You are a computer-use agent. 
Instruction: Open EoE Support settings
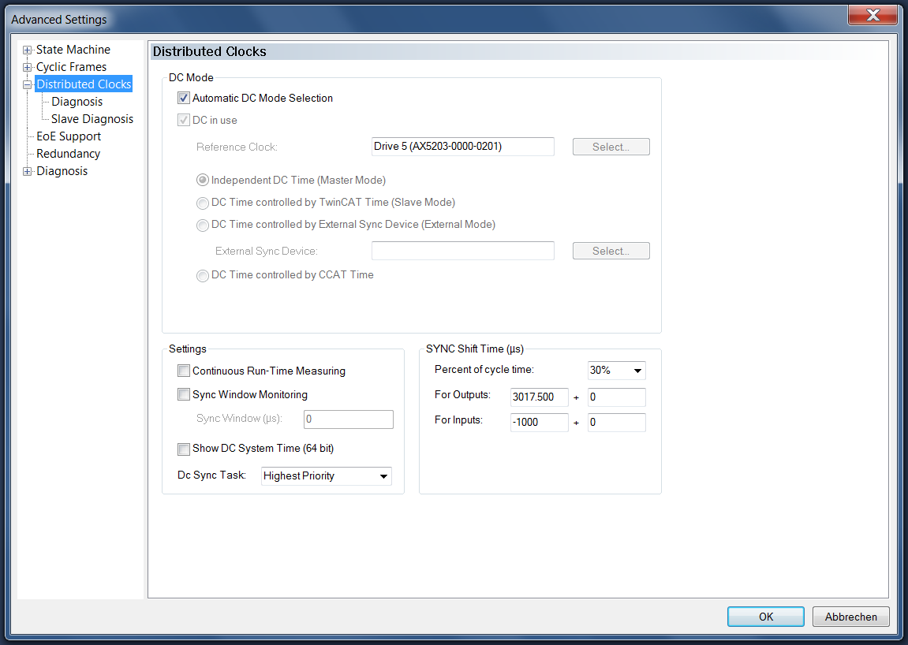click(x=69, y=136)
